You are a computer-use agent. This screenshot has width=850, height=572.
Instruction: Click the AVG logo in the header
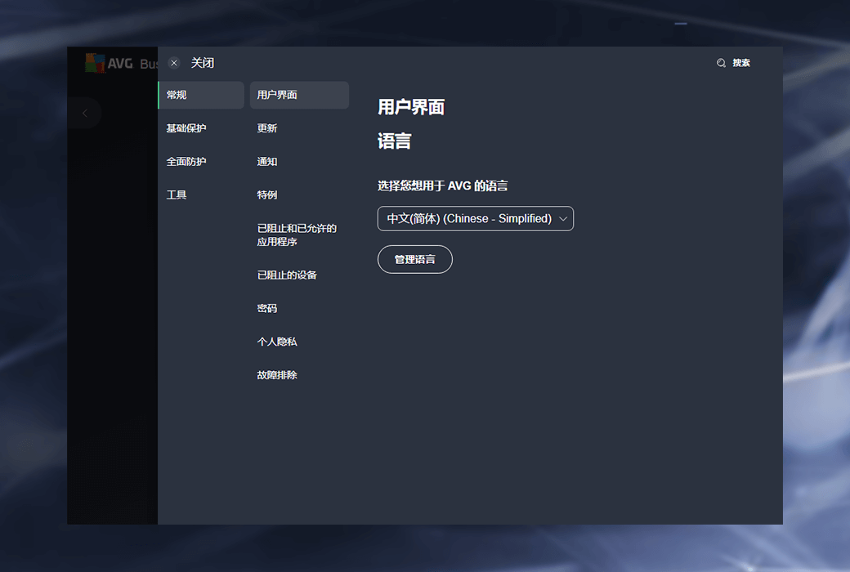click(109, 63)
